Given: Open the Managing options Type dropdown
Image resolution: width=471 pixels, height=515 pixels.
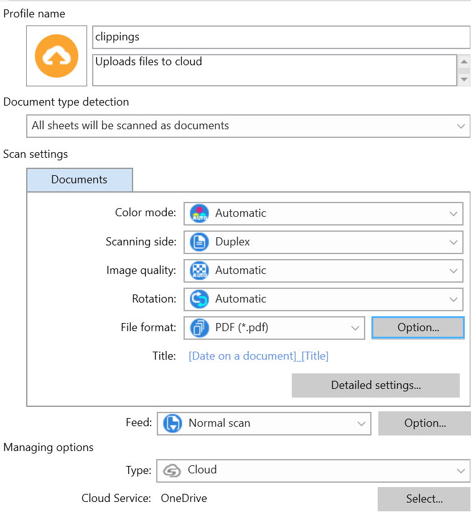Looking at the screenshot, I should tap(313, 471).
